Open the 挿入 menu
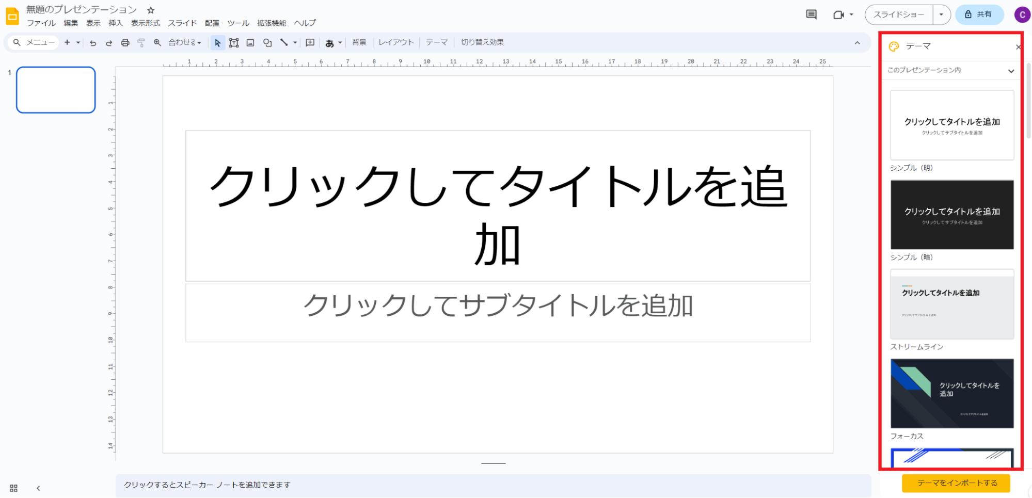Image resolution: width=1032 pixels, height=498 pixels. click(115, 23)
